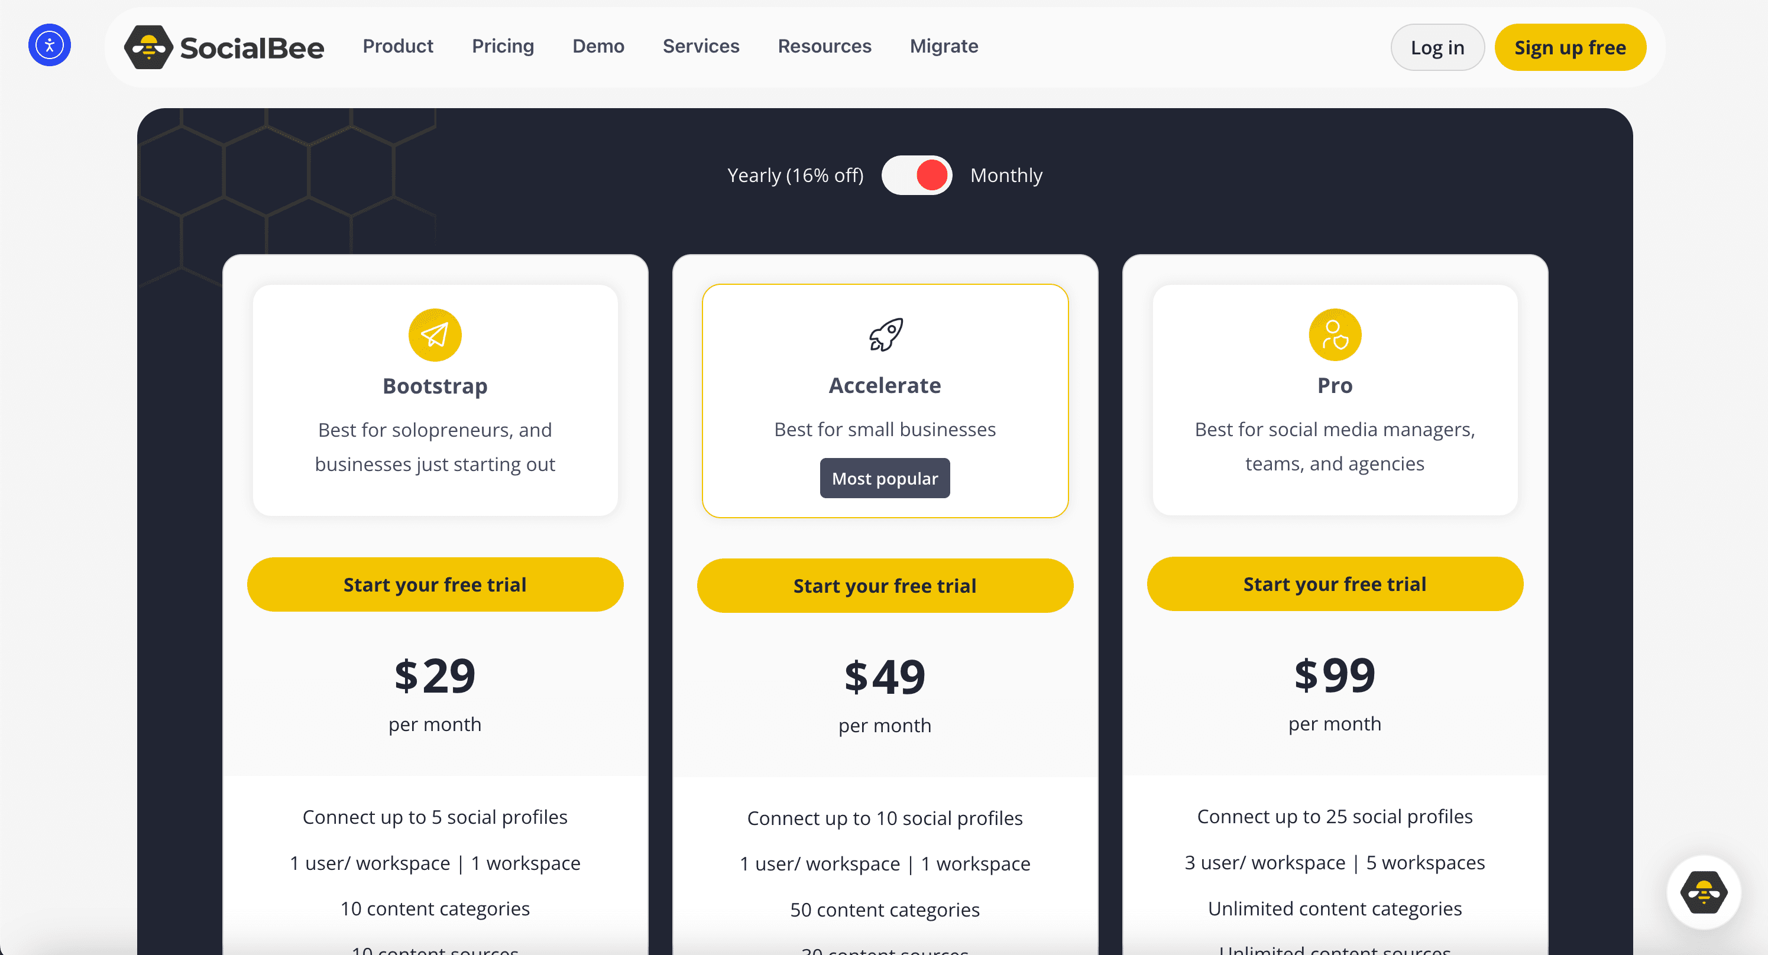This screenshot has width=1768, height=955.
Task: Start free trial for Pro plan
Action: [x=1335, y=584]
